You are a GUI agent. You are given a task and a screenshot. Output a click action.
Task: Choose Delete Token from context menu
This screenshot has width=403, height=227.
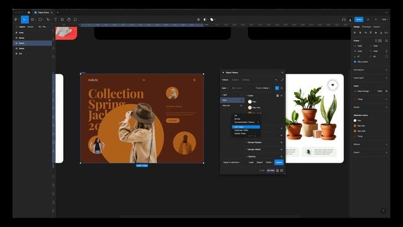pyautogui.click(x=240, y=133)
